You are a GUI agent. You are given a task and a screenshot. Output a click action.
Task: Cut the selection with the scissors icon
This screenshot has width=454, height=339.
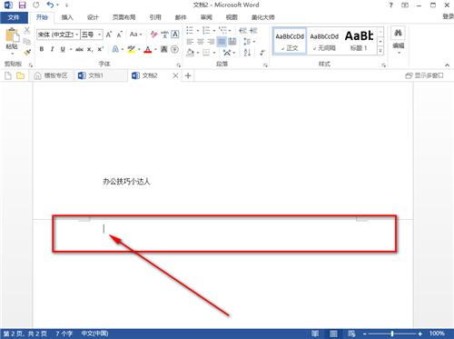(27, 30)
